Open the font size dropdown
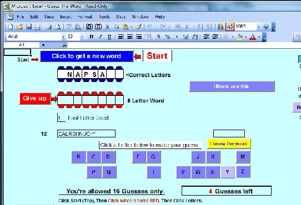Screen dimensions: 301x205 [x=82, y=37]
